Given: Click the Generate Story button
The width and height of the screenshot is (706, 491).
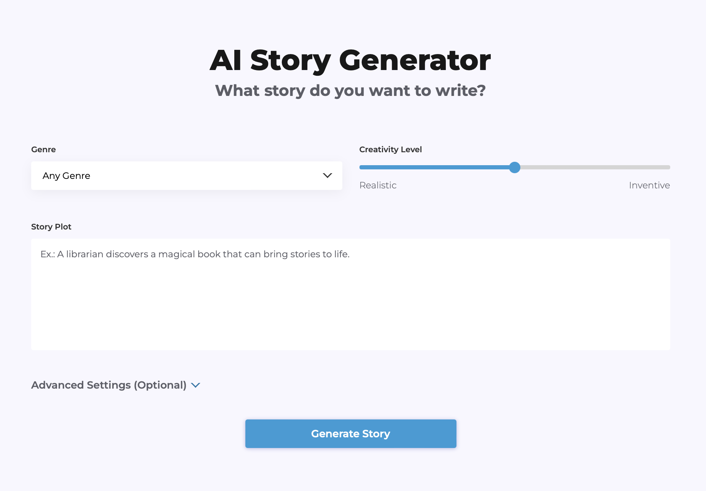Looking at the screenshot, I should pyautogui.click(x=350, y=434).
